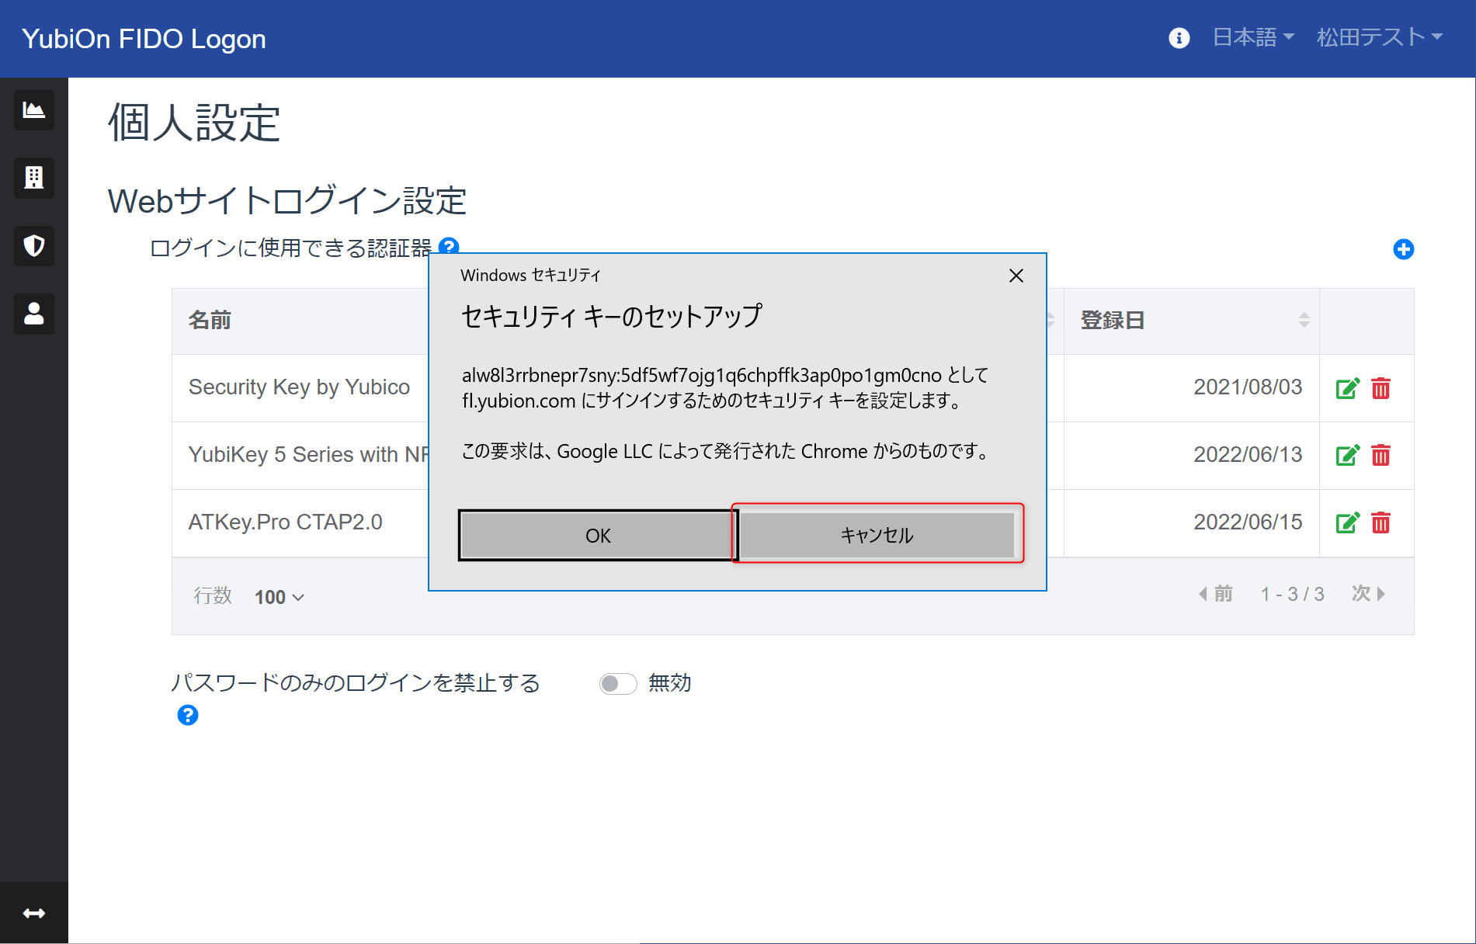Screen dimensions: 1476x944
Task: Open the user profile icon in sidebar
Action: click(x=34, y=314)
